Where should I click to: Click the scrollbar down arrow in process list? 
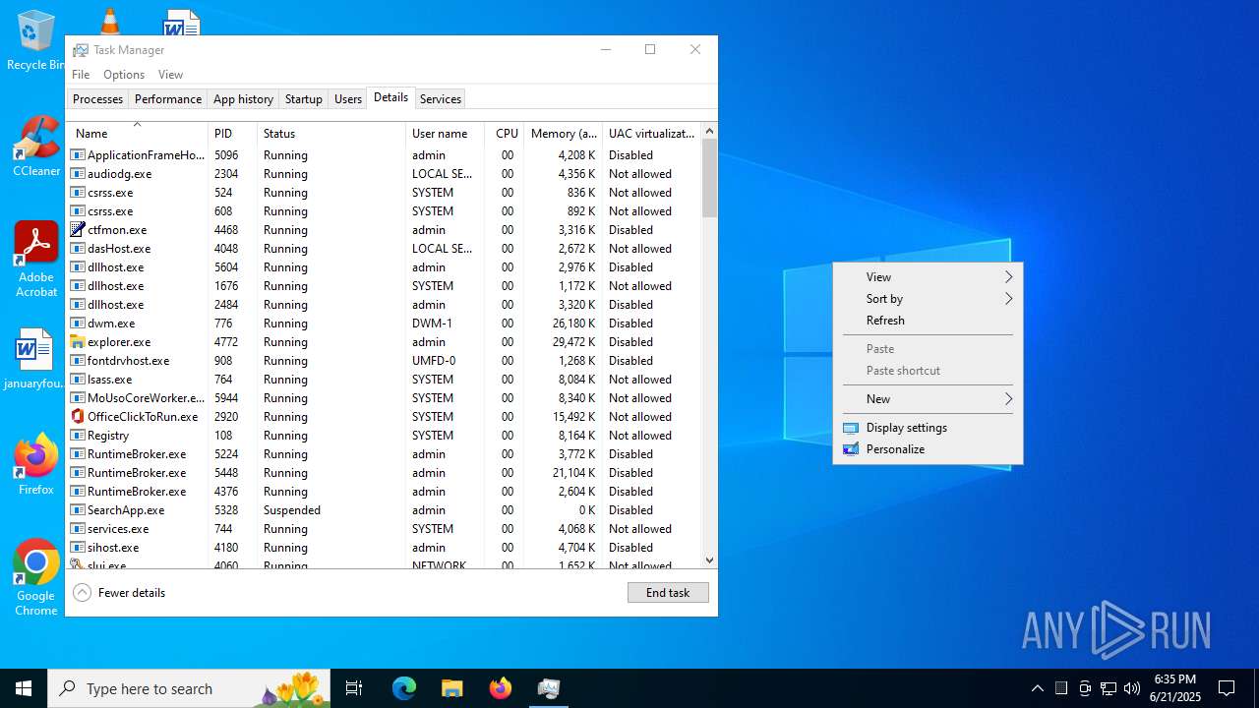[x=710, y=560]
